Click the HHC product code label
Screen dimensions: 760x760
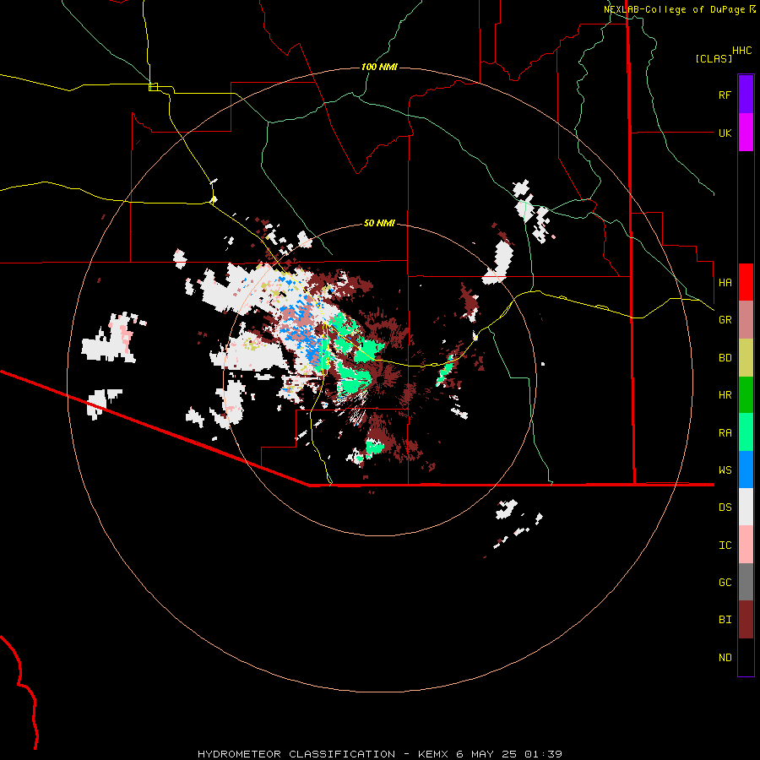pyautogui.click(x=742, y=51)
